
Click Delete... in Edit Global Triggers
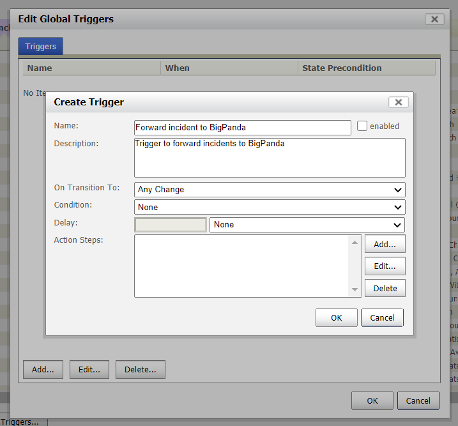(141, 369)
